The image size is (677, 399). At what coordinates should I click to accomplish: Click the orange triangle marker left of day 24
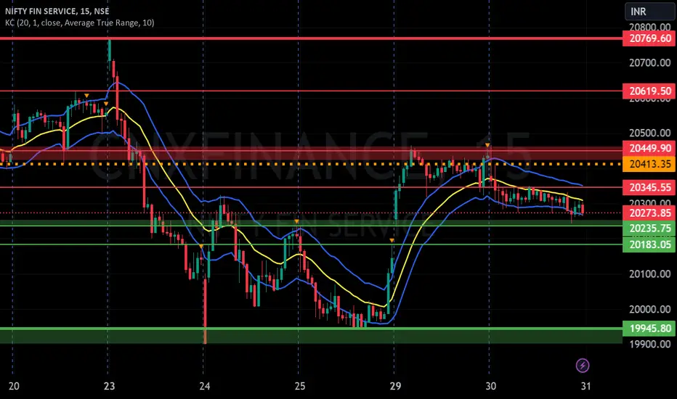point(200,247)
